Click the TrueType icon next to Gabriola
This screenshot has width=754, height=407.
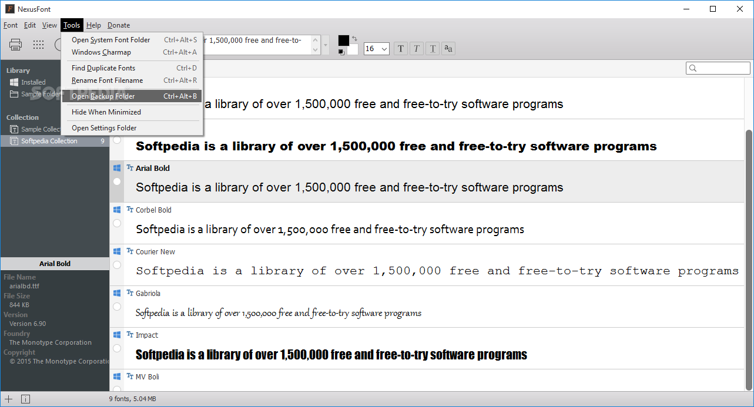click(130, 293)
